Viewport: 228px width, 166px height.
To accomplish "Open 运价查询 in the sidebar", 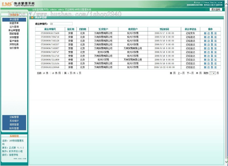I will 14,48.
